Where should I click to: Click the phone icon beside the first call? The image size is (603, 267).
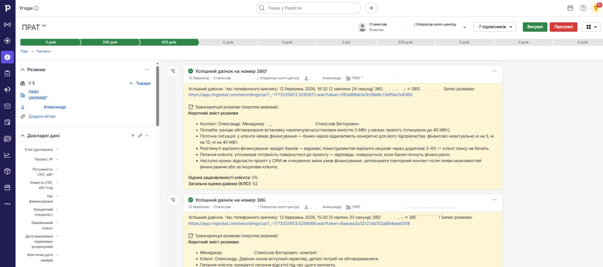click(173, 71)
